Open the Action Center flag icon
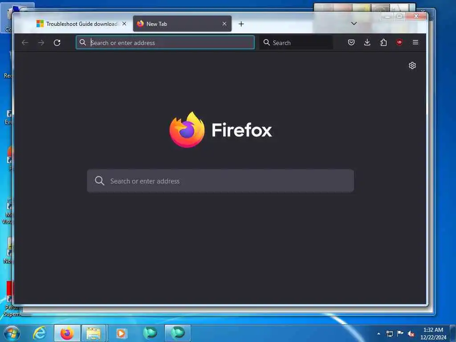The image size is (456, 342). (x=400, y=333)
